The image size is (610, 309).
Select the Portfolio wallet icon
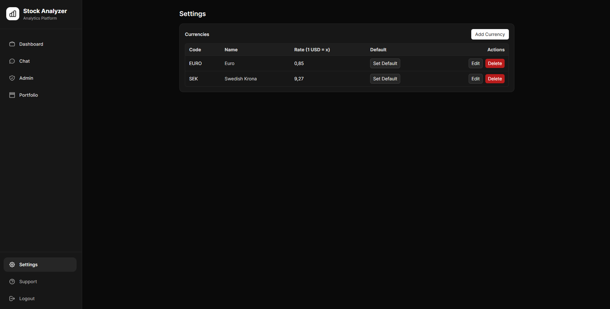(12, 95)
